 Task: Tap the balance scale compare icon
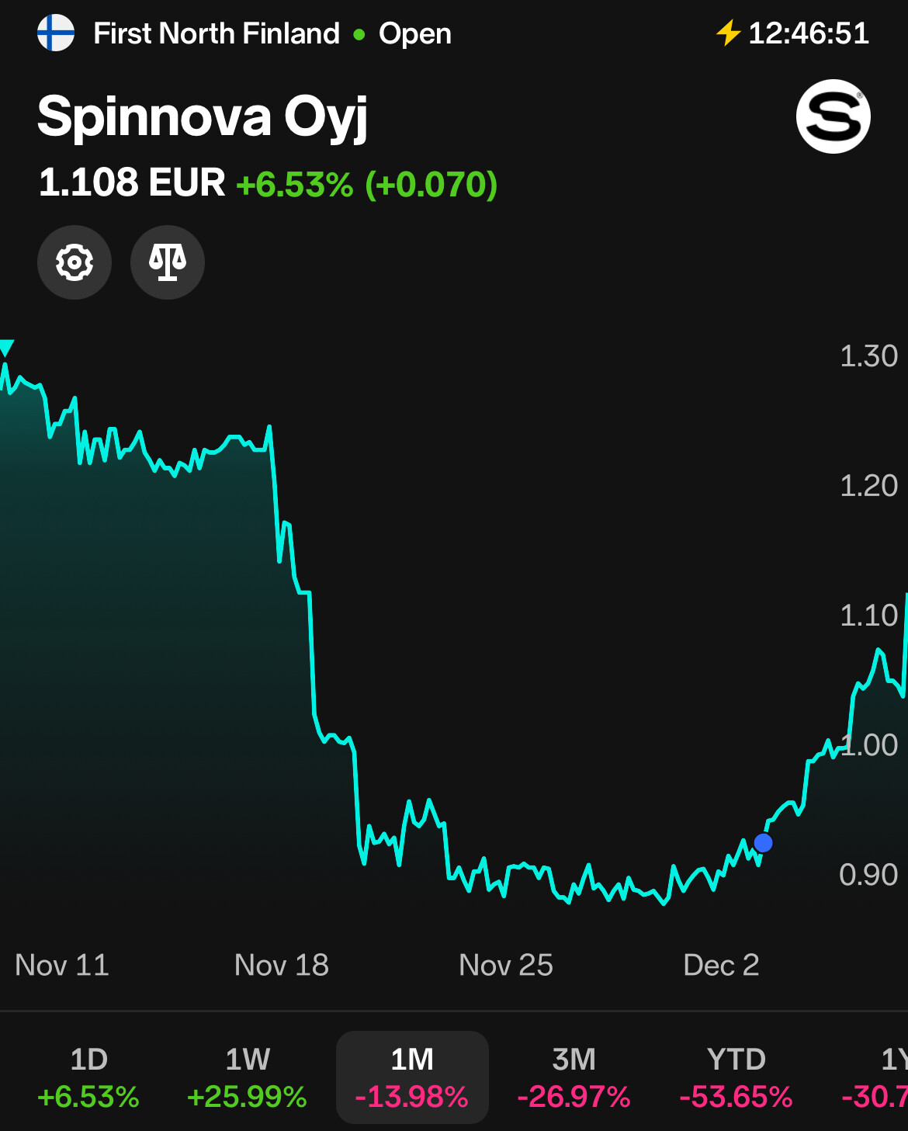pyautogui.click(x=168, y=262)
